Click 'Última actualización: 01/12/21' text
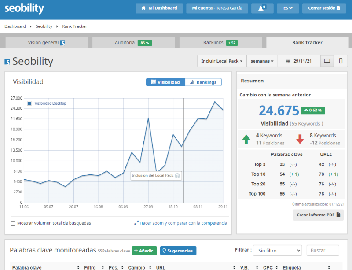The height and width of the screenshot is (270, 352). point(318,204)
